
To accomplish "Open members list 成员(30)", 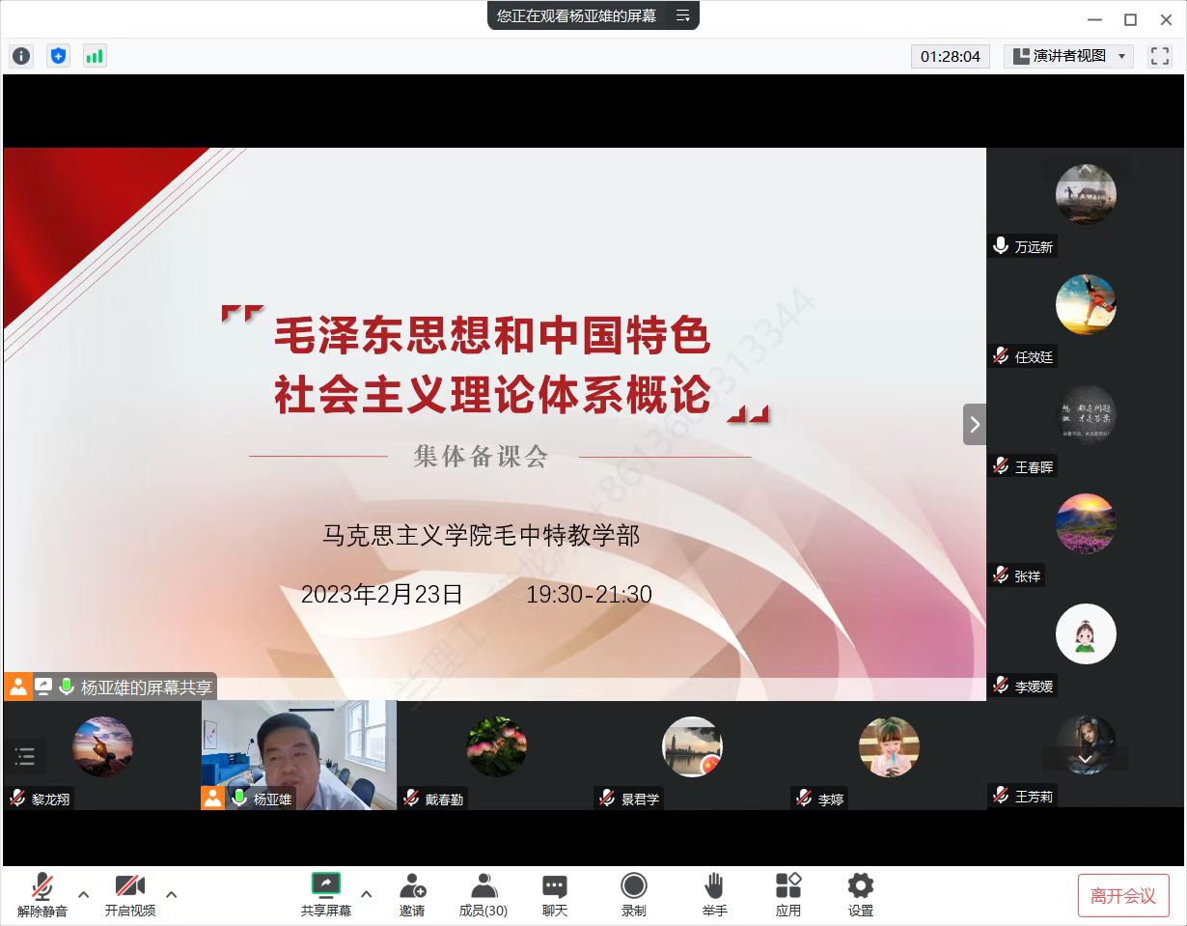I will click(483, 894).
